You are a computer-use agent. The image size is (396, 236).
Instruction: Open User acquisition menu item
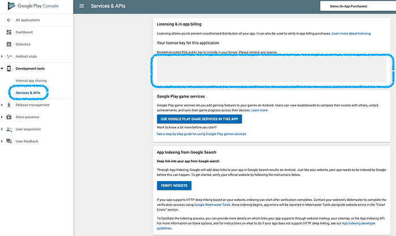(28, 129)
